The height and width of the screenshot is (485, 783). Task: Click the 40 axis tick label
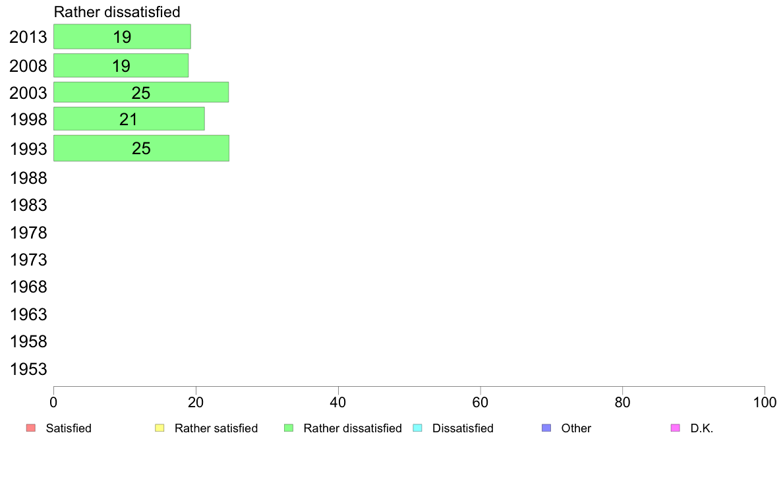338,403
